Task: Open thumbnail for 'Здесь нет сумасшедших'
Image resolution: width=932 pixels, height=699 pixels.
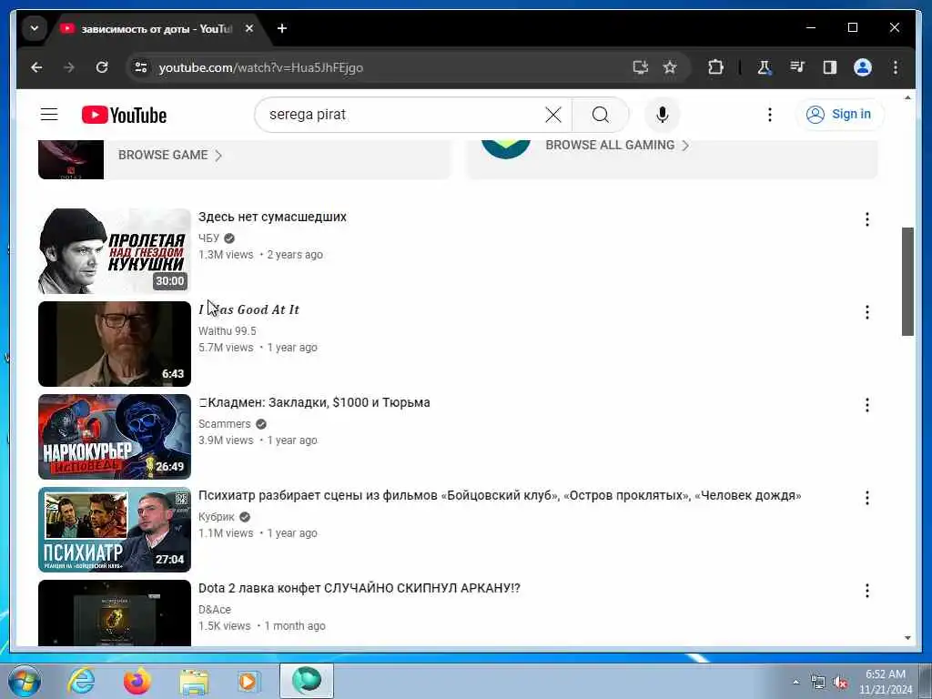Action: click(115, 251)
